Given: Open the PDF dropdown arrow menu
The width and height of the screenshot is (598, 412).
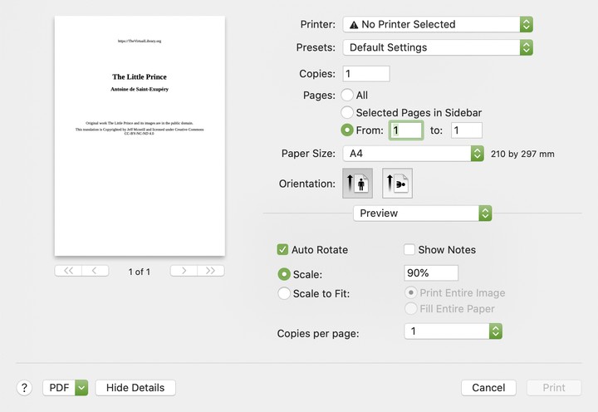Looking at the screenshot, I should tap(81, 388).
